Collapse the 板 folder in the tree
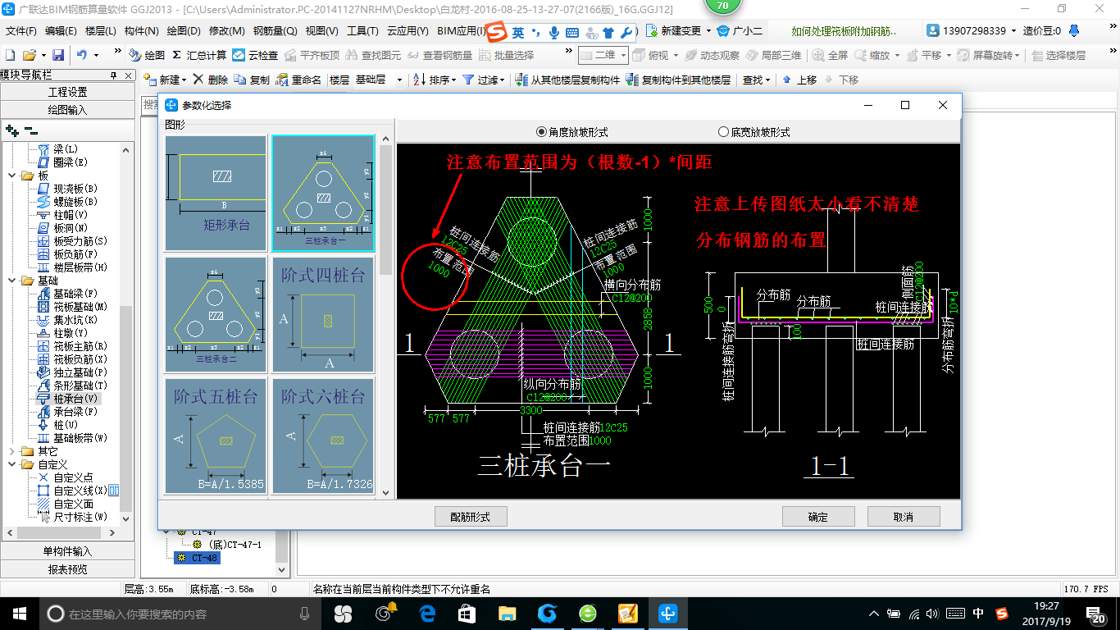This screenshot has width=1120, height=630. coord(12,176)
